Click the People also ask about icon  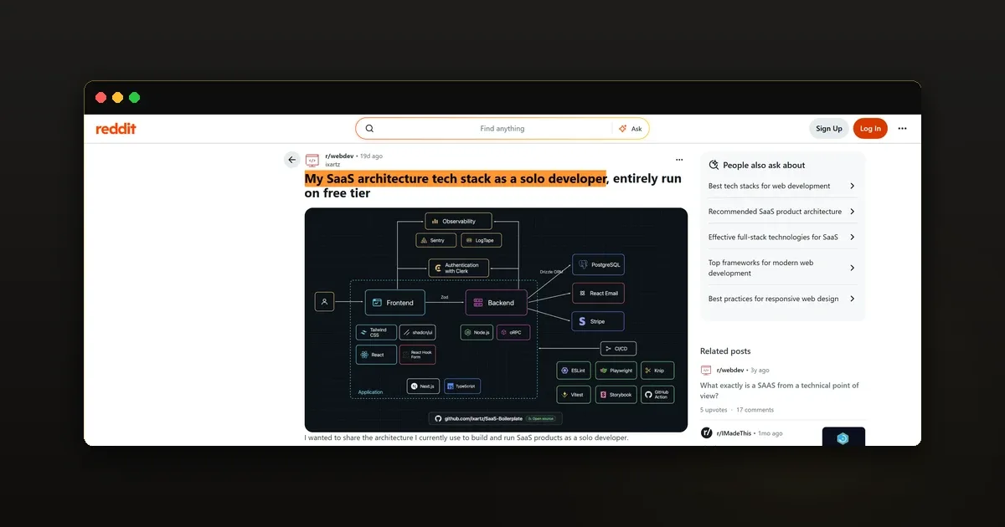pos(714,165)
